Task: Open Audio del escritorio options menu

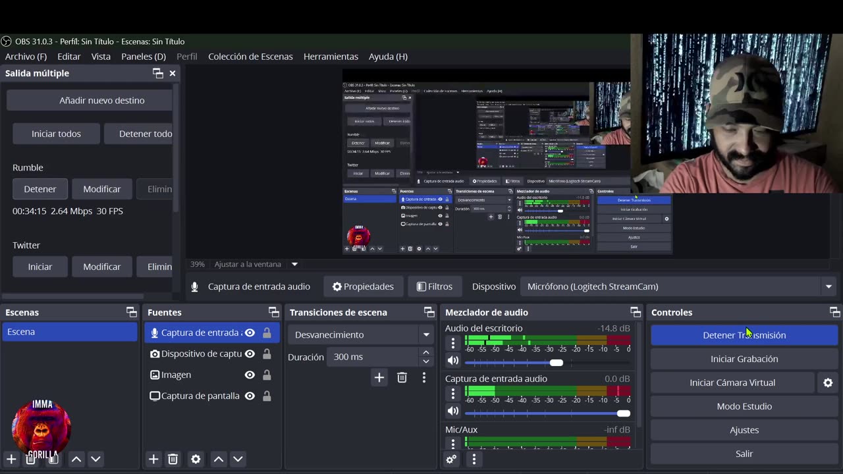Action: click(x=452, y=343)
